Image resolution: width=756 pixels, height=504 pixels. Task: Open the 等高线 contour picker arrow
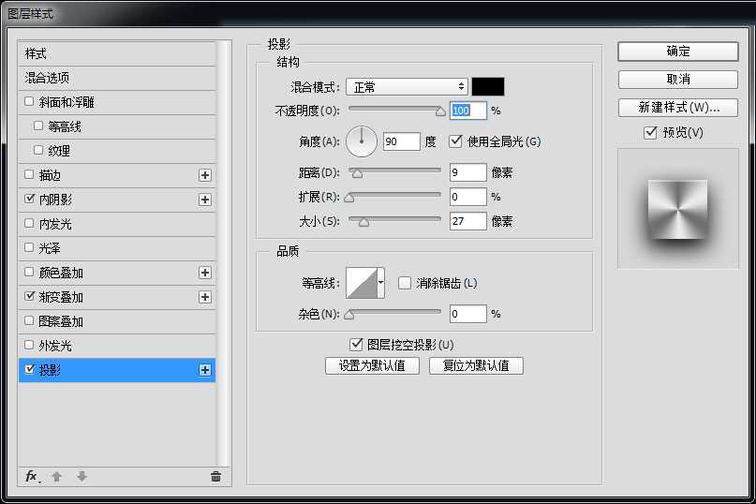click(381, 282)
